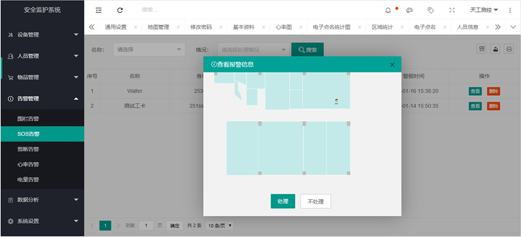
Task: Toggle fullscreen mode icon
Action: pyautogui.click(x=452, y=10)
